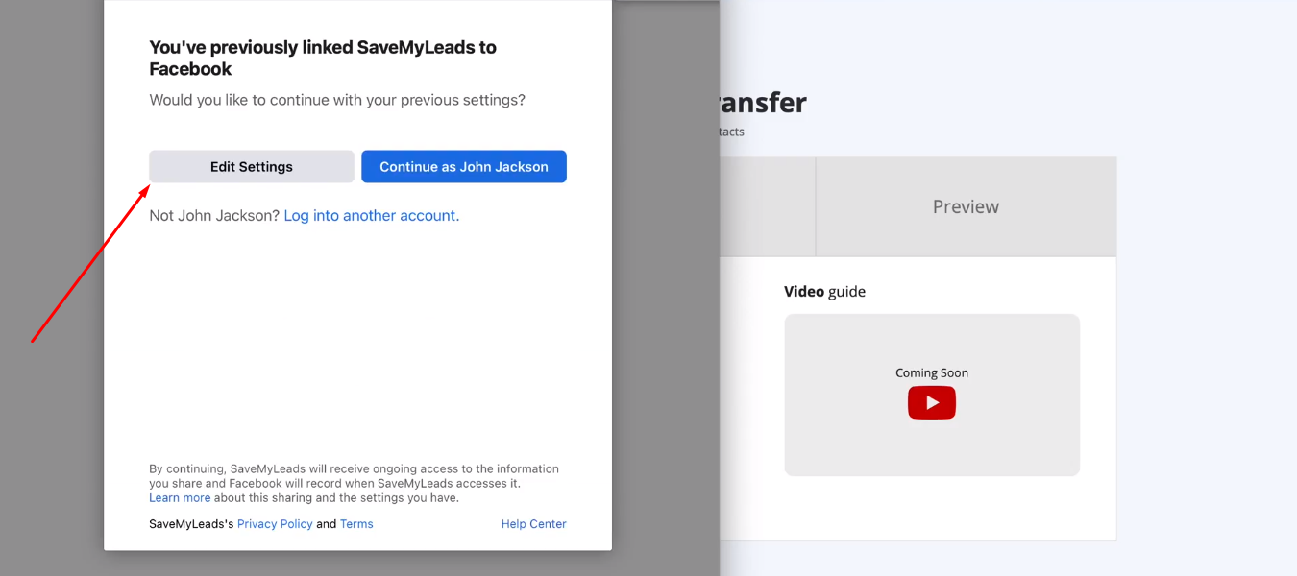This screenshot has width=1297, height=576.
Task: Click the video guide thumbnail card
Action: [932, 395]
